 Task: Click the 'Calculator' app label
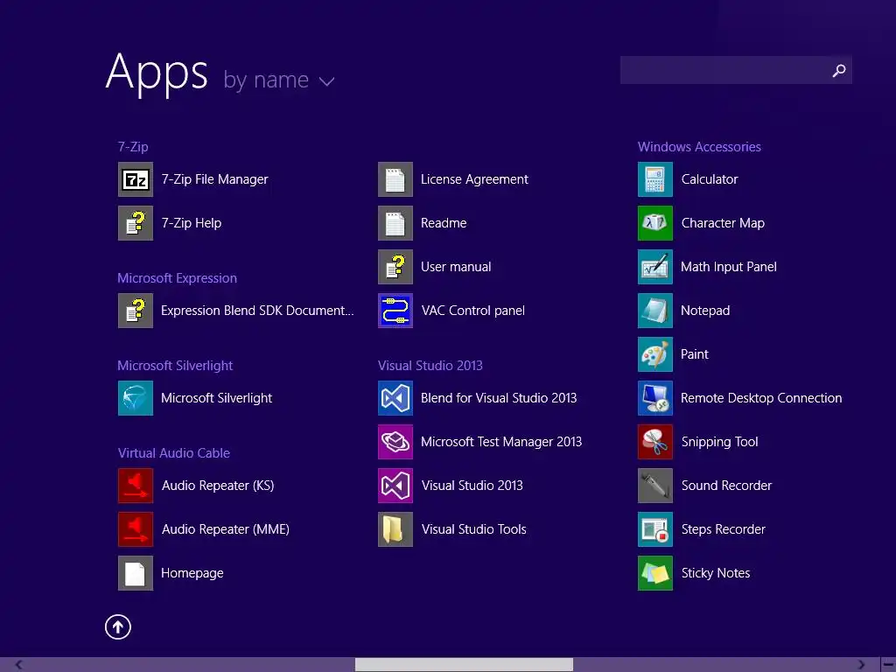[709, 179]
